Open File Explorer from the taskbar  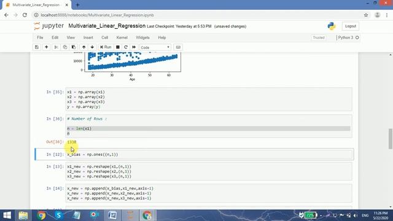pyautogui.click(x=23, y=215)
